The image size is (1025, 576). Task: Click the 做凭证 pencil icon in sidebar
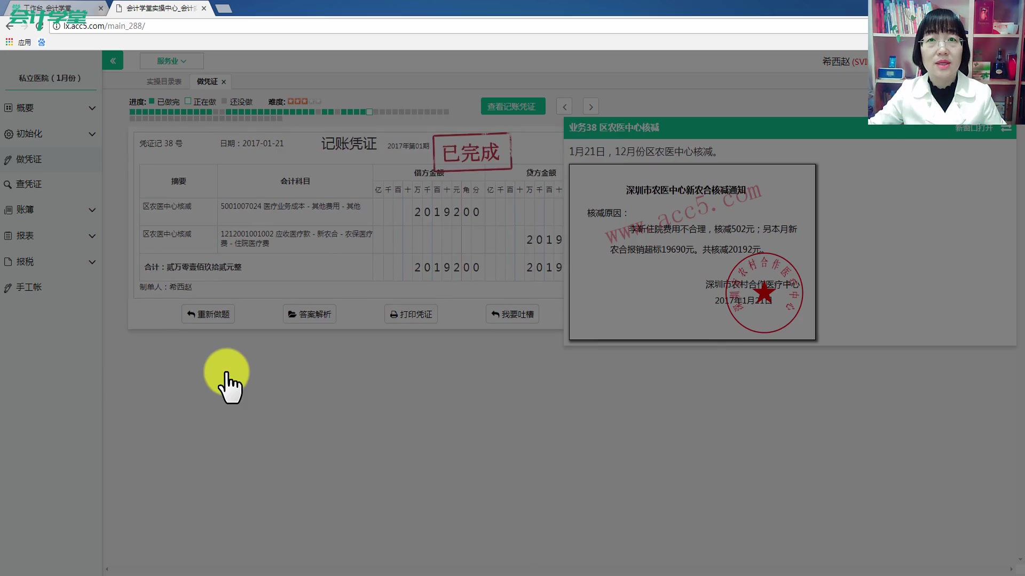(8, 160)
